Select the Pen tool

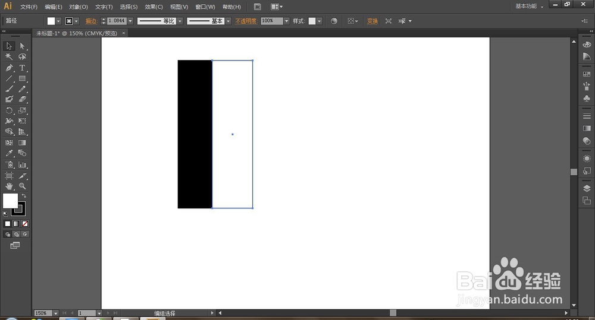(x=9, y=68)
